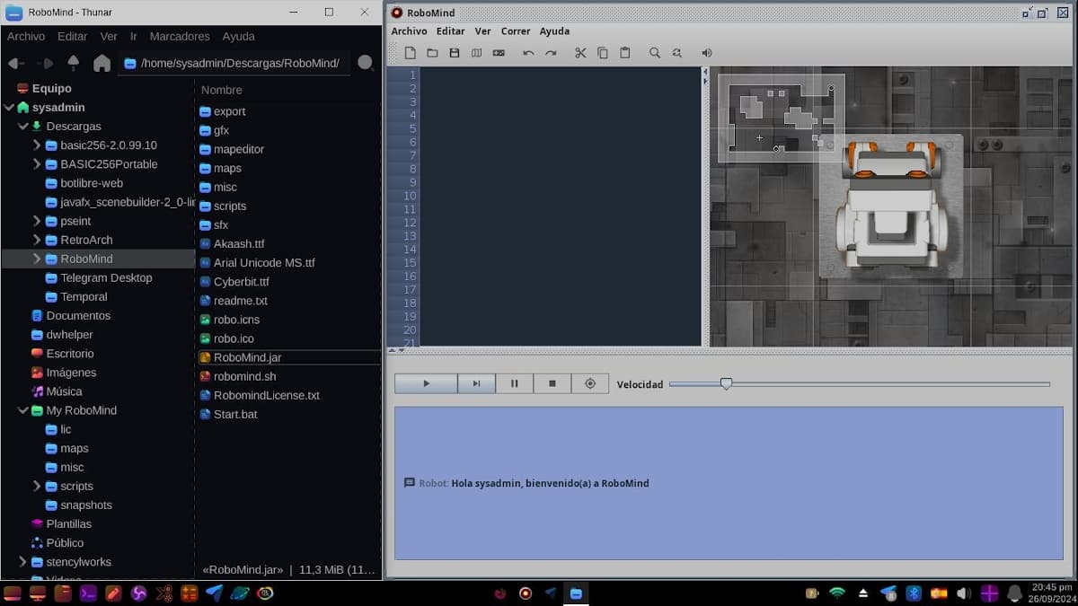Click the Thunar location path field
The image size is (1078, 606).
(240, 63)
